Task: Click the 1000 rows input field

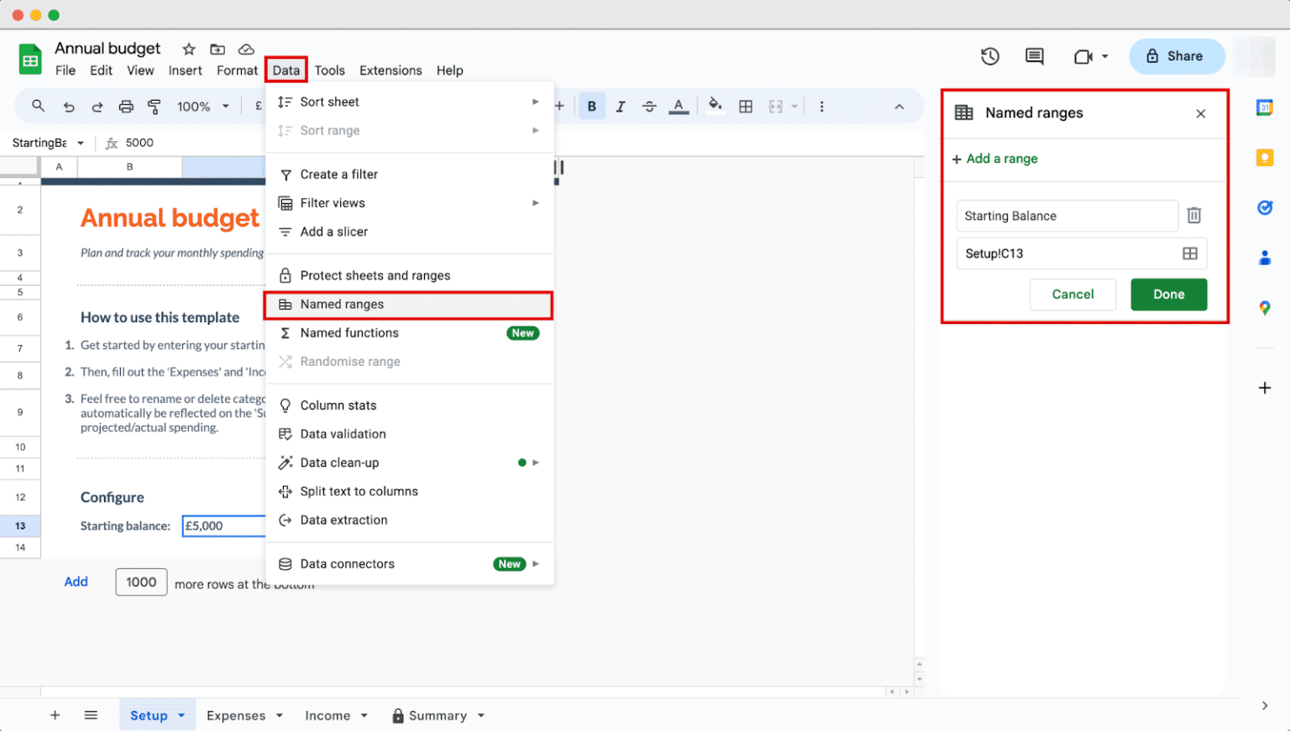Action: click(140, 582)
